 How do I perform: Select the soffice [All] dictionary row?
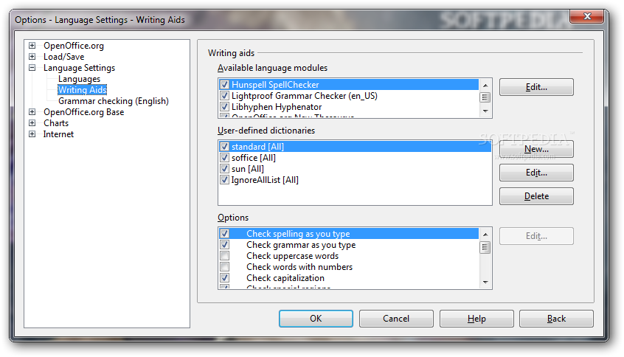[355, 158]
